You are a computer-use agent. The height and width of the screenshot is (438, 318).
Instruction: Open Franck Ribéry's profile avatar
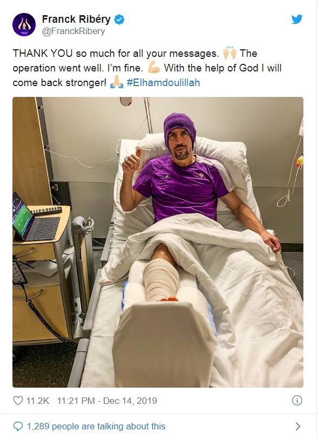pyautogui.click(x=24, y=24)
